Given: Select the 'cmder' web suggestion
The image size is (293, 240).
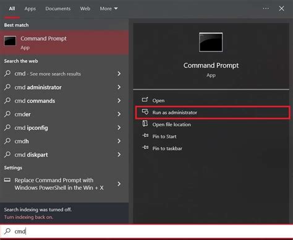Looking at the screenshot, I should pos(64,114).
